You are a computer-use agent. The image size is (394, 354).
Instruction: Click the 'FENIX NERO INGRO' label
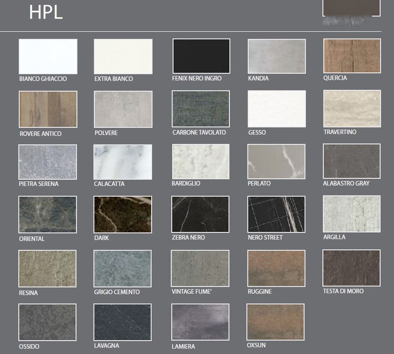(197, 78)
